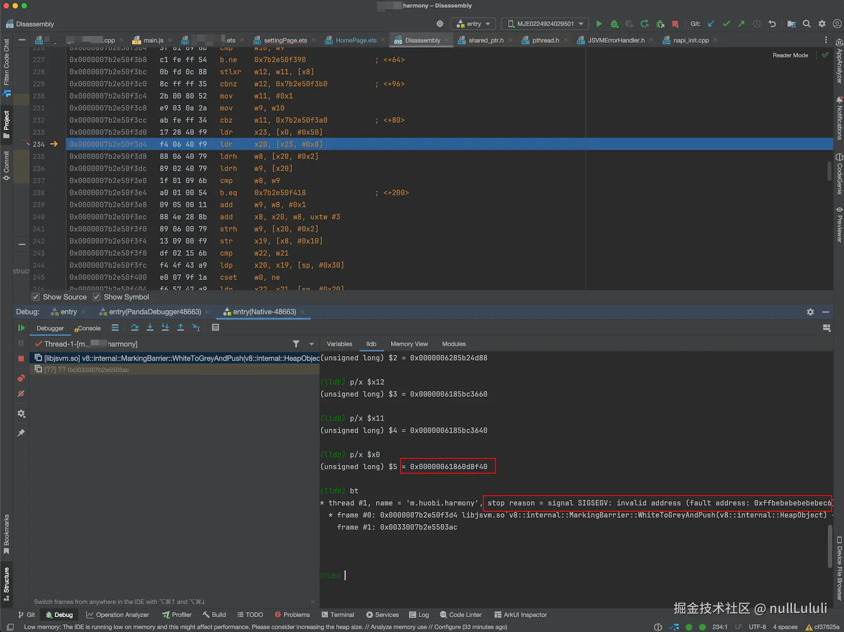Open the thread selector dropdown arrow

(x=312, y=344)
